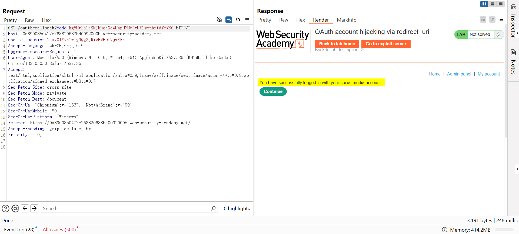
Task: Click Go to exploit server button
Action: (386, 44)
